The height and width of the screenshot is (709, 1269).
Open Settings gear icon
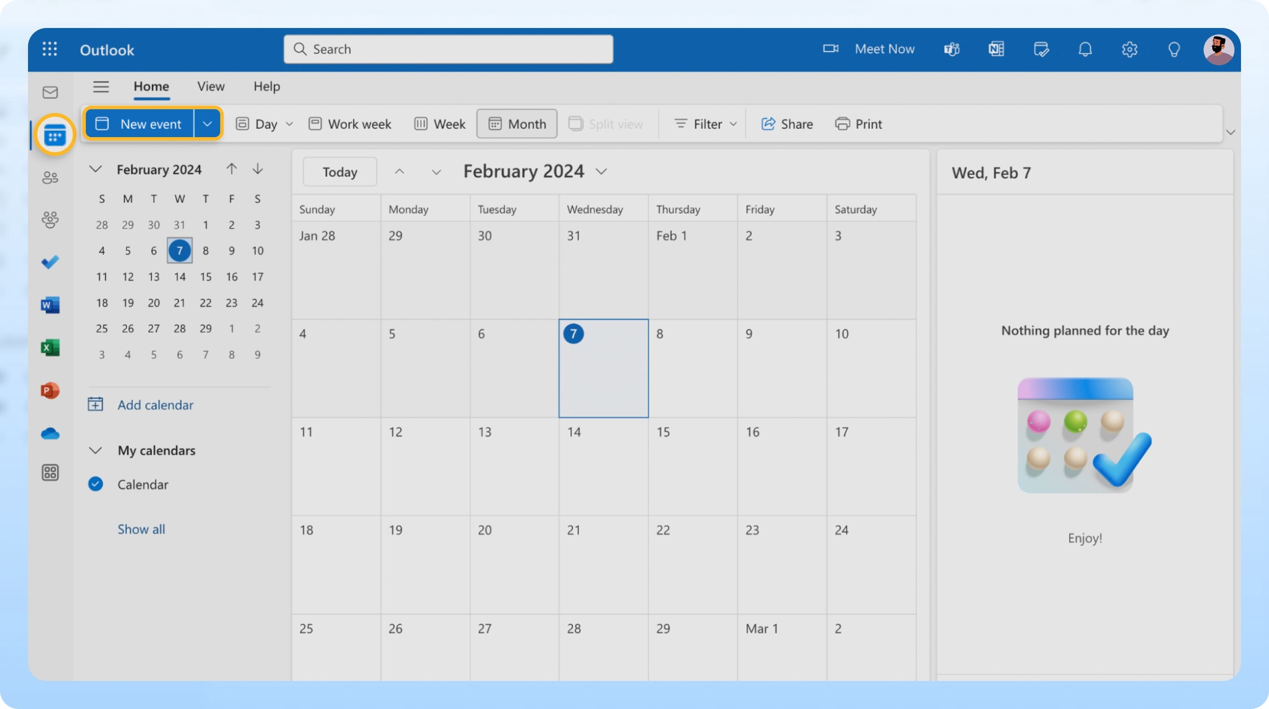pyautogui.click(x=1130, y=49)
